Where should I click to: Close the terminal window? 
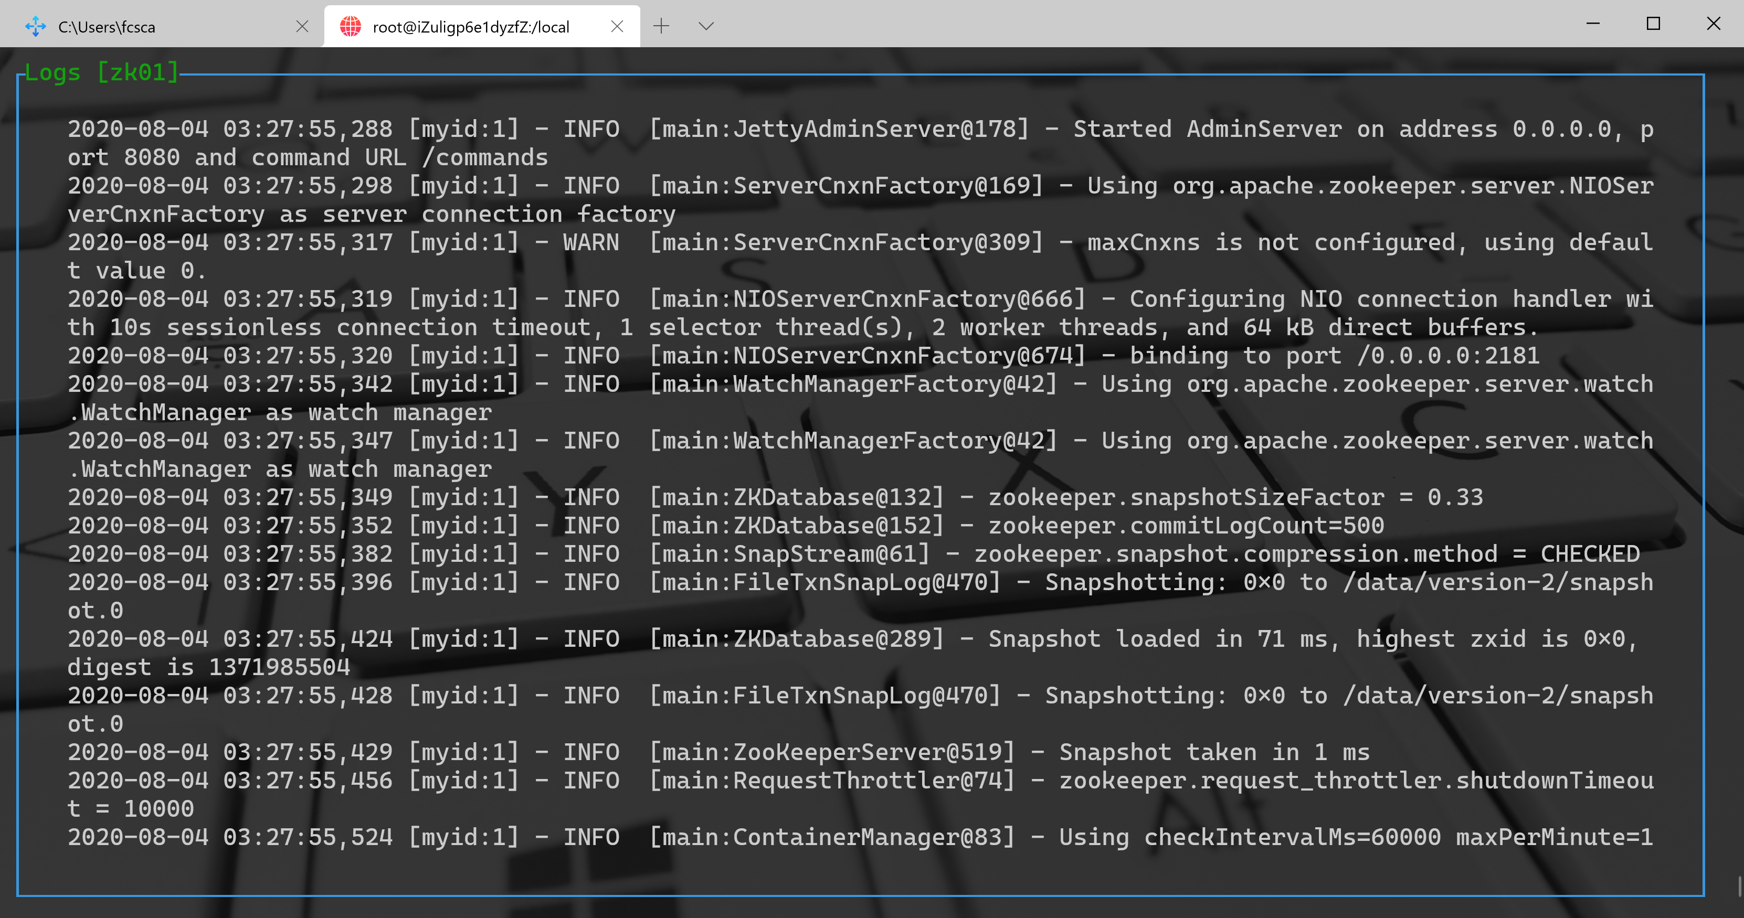[x=1713, y=24]
